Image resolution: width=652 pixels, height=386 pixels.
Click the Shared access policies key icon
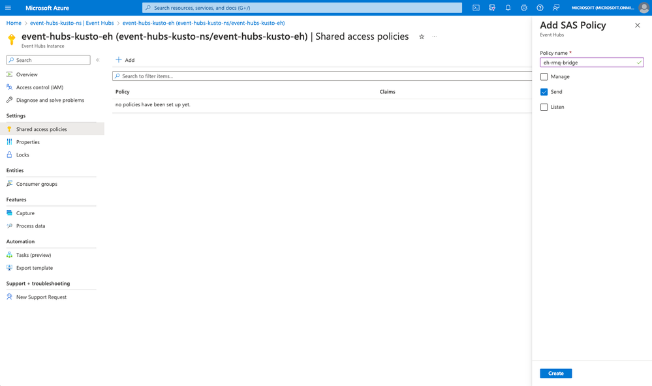click(10, 129)
